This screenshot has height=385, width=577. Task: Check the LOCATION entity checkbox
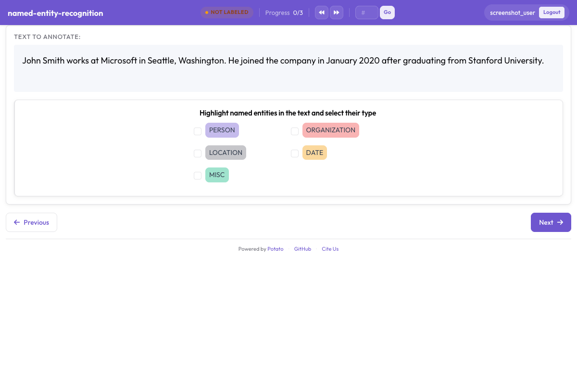pyautogui.click(x=198, y=153)
